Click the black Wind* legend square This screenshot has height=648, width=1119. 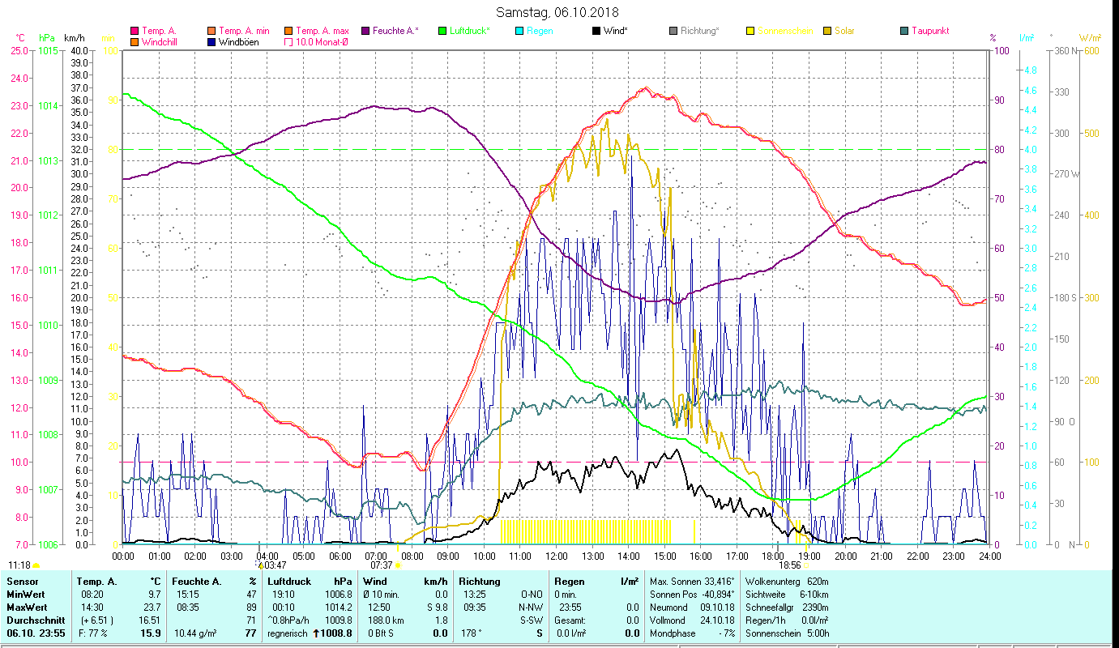coord(596,31)
